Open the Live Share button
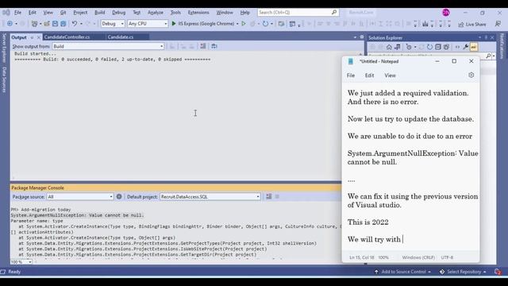 coord(472,25)
